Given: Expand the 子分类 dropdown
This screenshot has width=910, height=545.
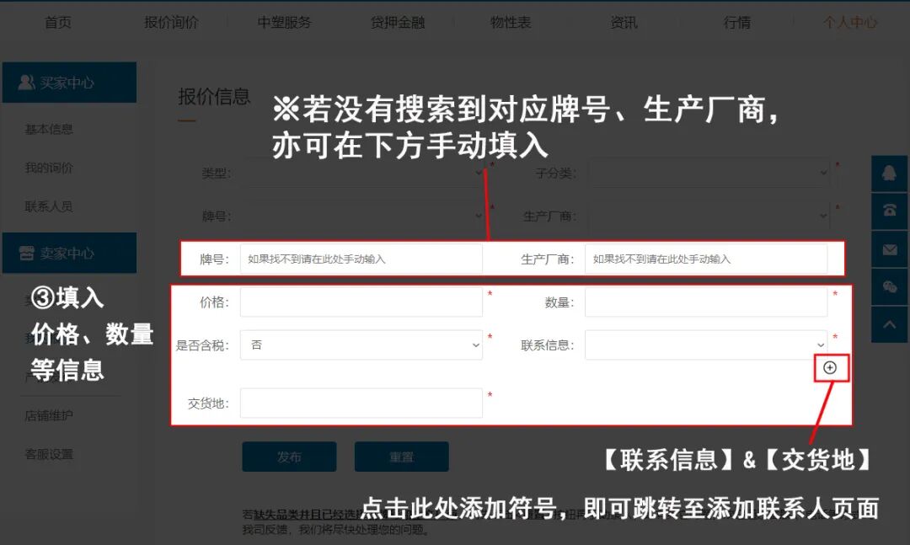Looking at the screenshot, I should (708, 173).
